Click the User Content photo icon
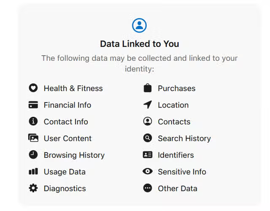270x211 pixels. coord(33,138)
